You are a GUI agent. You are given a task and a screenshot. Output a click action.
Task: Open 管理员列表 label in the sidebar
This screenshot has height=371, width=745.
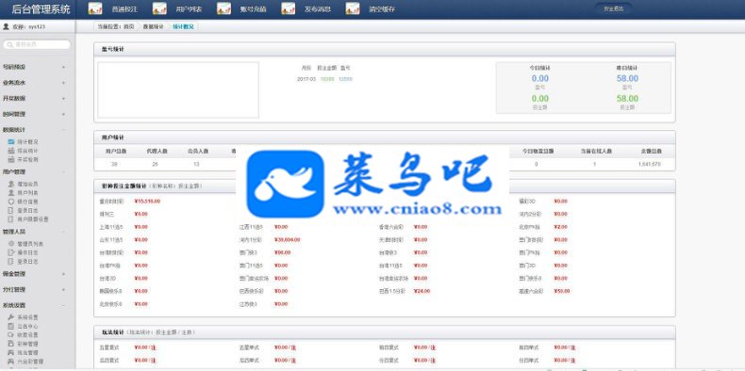click(x=30, y=243)
